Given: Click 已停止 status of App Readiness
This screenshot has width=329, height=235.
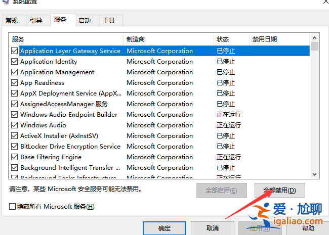Looking at the screenshot, I should pos(226,83).
